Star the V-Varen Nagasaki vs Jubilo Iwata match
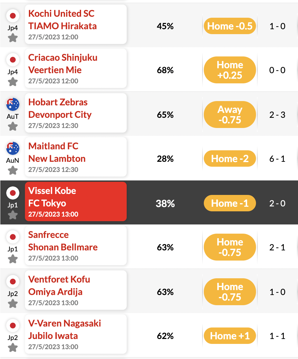The height and width of the screenshot is (359, 298). 13,348
